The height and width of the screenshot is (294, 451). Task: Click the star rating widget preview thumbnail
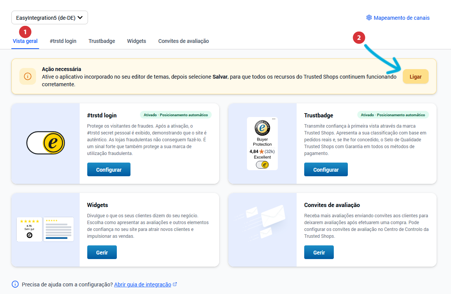click(29, 229)
